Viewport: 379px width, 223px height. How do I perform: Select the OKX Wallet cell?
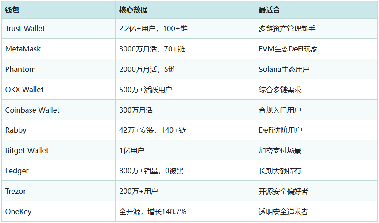point(58,90)
